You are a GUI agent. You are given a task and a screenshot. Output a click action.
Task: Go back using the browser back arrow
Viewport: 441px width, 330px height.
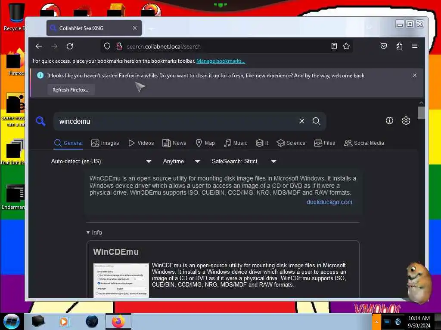click(x=38, y=46)
